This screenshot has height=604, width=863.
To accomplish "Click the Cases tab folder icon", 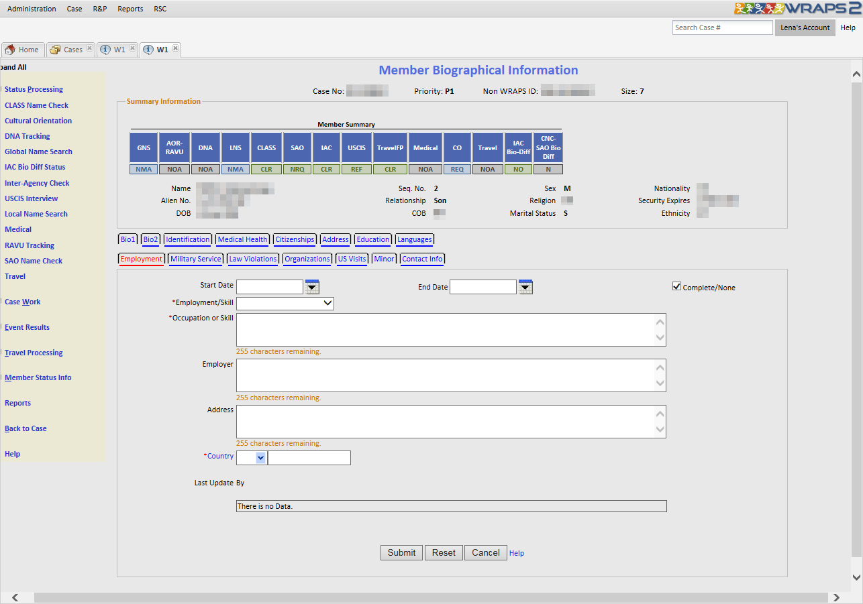I will tap(55, 50).
